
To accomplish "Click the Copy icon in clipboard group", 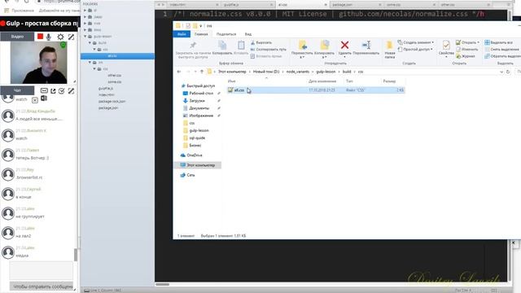I will tap(222, 45).
